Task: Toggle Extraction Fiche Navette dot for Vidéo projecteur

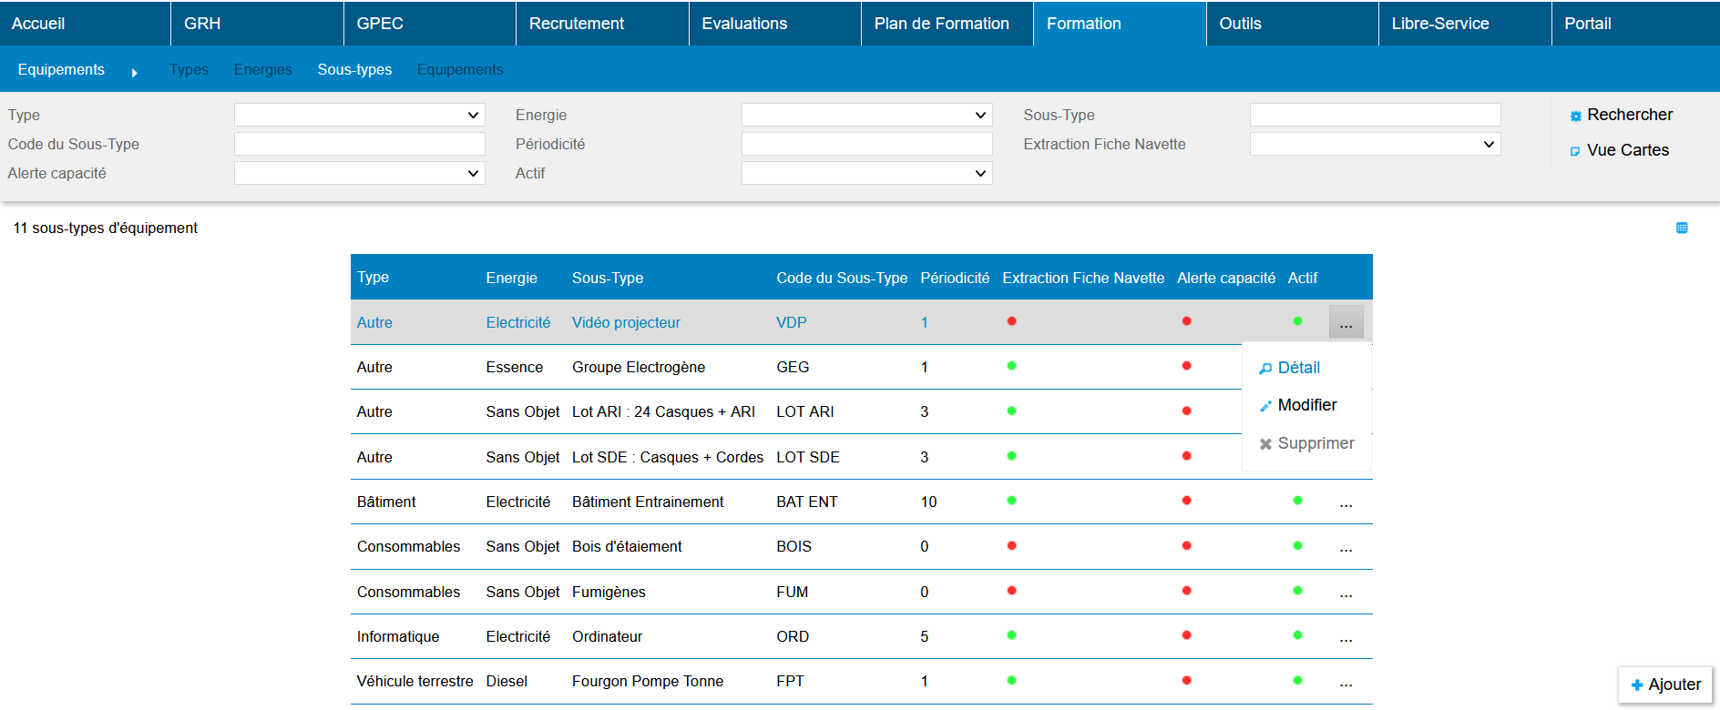Action: [1011, 321]
